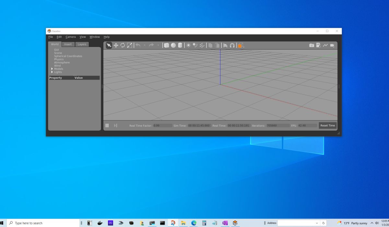Click the redo arrow in toolbar
The height and width of the screenshot is (227, 389).
pyautogui.click(x=151, y=45)
